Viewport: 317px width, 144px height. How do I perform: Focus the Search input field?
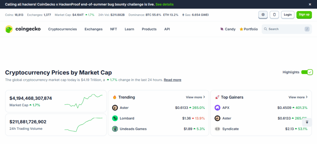point(287,29)
